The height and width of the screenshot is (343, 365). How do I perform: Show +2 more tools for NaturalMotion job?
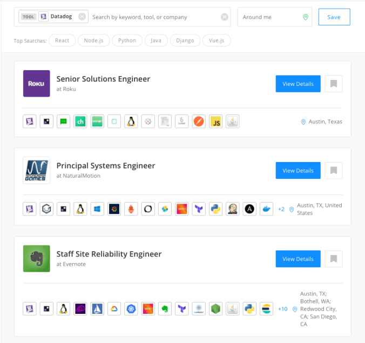tap(281, 209)
